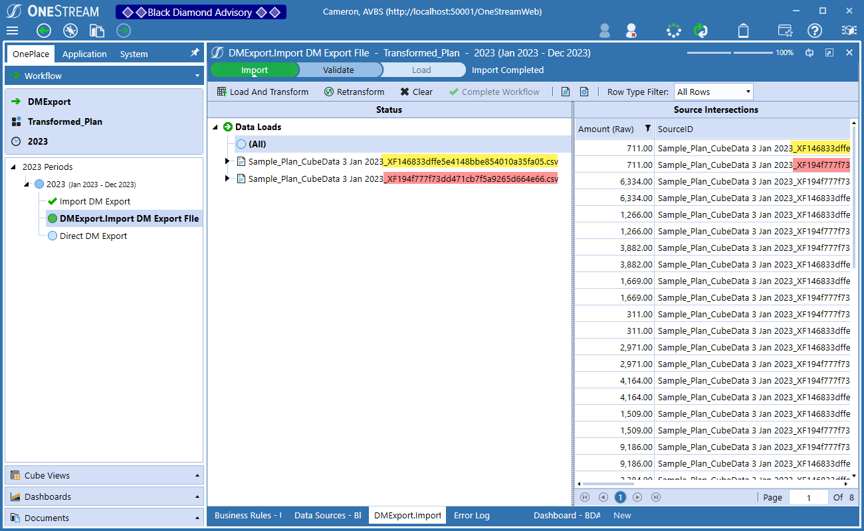Expand the Cube Views section
Image resolution: width=864 pixels, height=531 pixels.
click(x=104, y=475)
